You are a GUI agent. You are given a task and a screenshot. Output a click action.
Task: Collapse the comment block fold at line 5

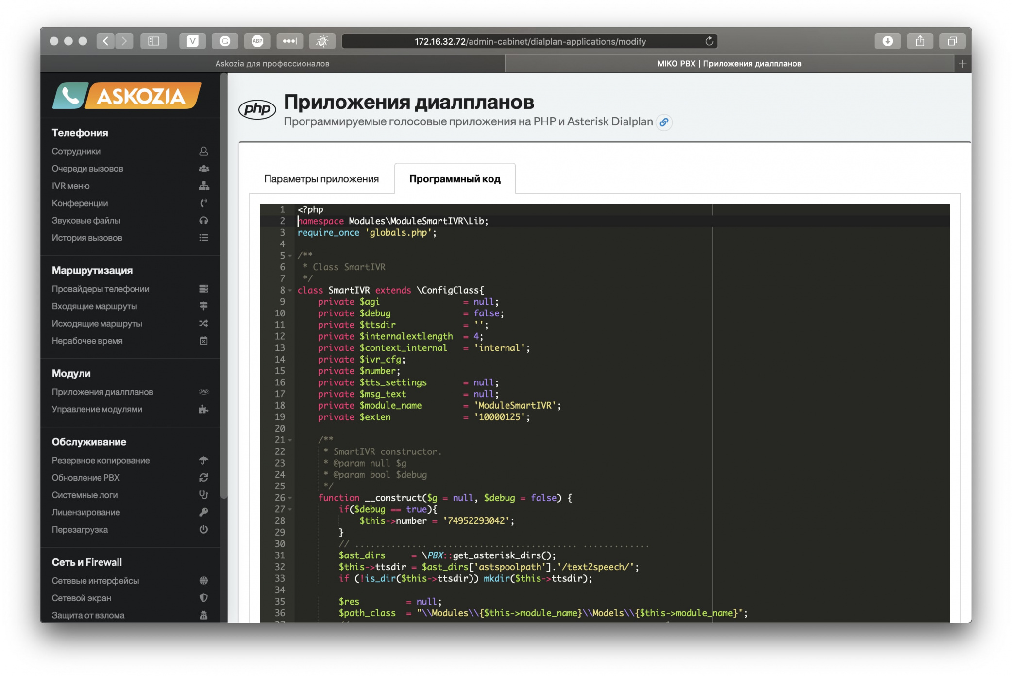click(290, 255)
